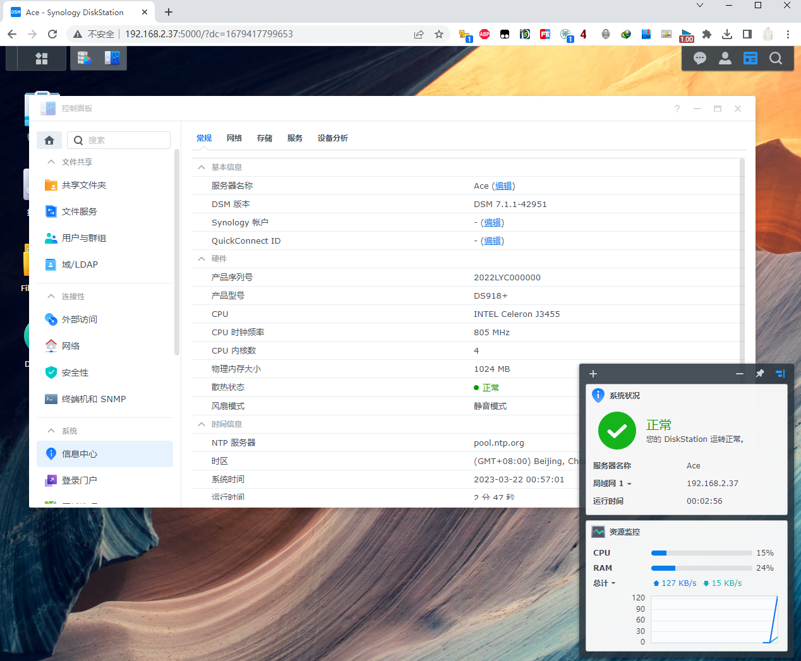This screenshot has height=661, width=801.
Task: Click widget panel dock icon
Action: [x=780, y=374]
